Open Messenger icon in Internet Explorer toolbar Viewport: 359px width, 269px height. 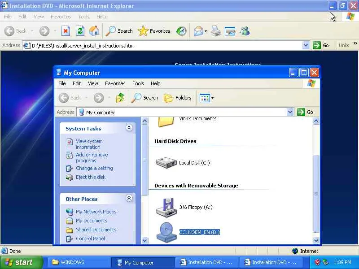point(245,31)
